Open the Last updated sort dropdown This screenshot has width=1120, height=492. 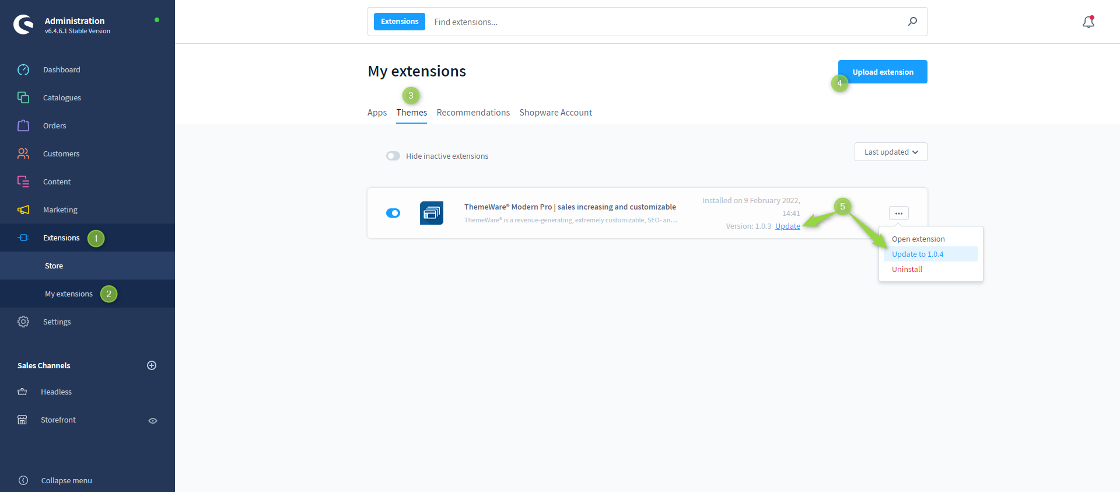[891, 152]
